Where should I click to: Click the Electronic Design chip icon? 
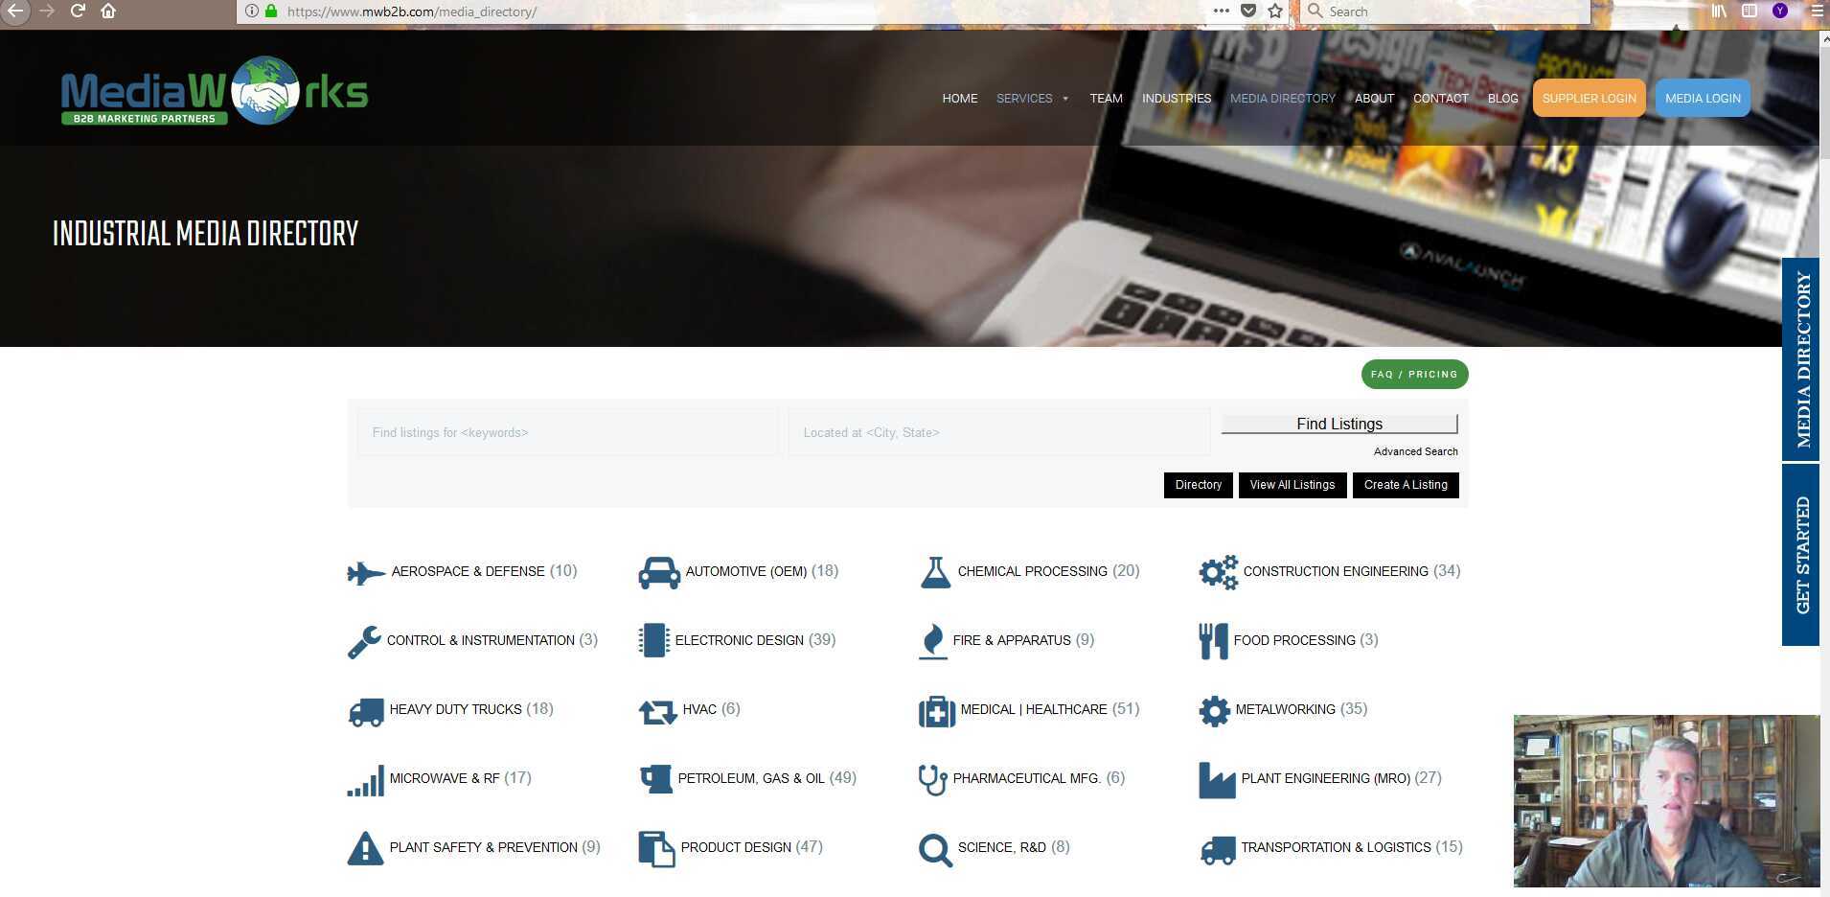(653, 641)
